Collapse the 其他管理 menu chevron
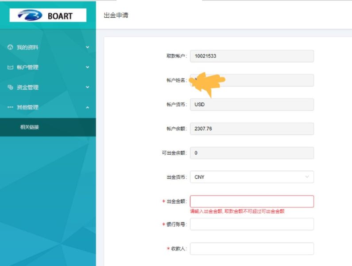 click(87, 107)
